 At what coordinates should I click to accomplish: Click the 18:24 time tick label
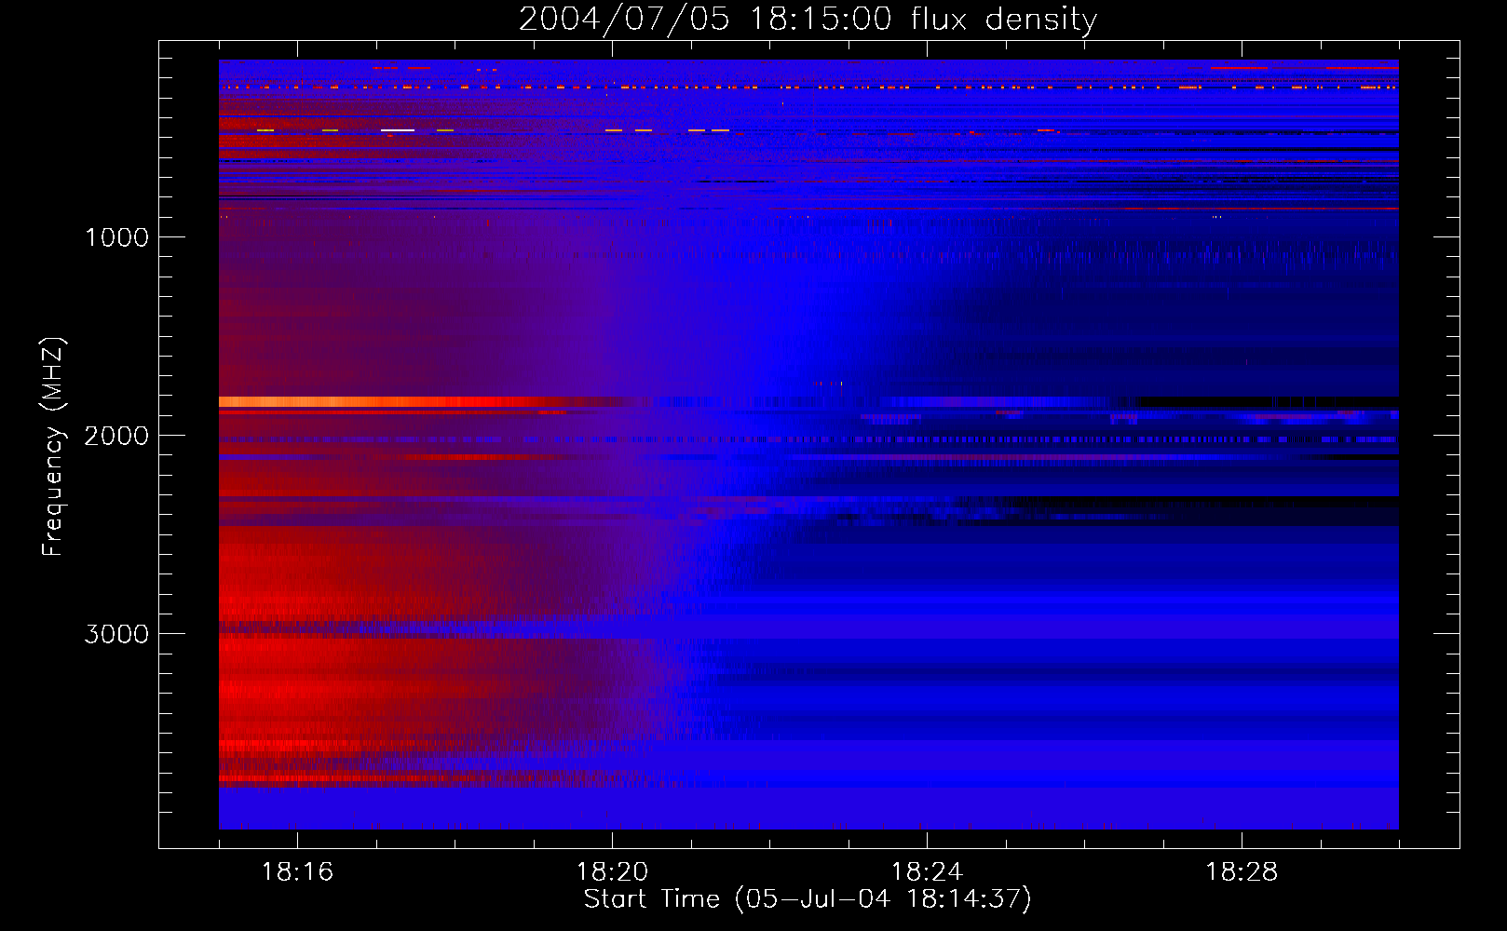927,872
